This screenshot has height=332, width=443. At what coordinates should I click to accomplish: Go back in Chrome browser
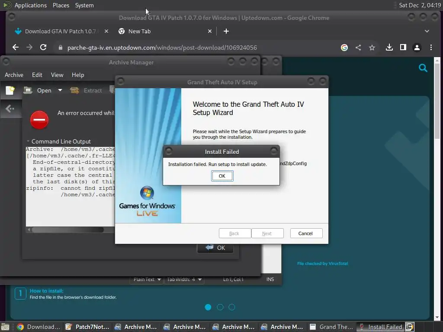16,48
